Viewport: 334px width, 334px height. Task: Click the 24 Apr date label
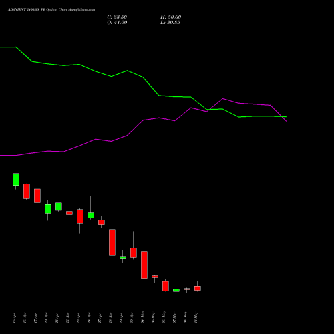[90, 318]
